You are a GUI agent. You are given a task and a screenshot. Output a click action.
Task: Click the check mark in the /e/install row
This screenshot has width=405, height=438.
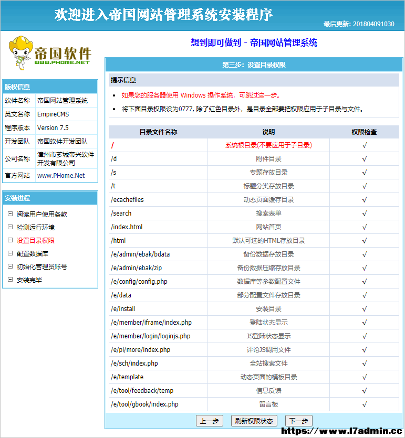coord(364,309)
